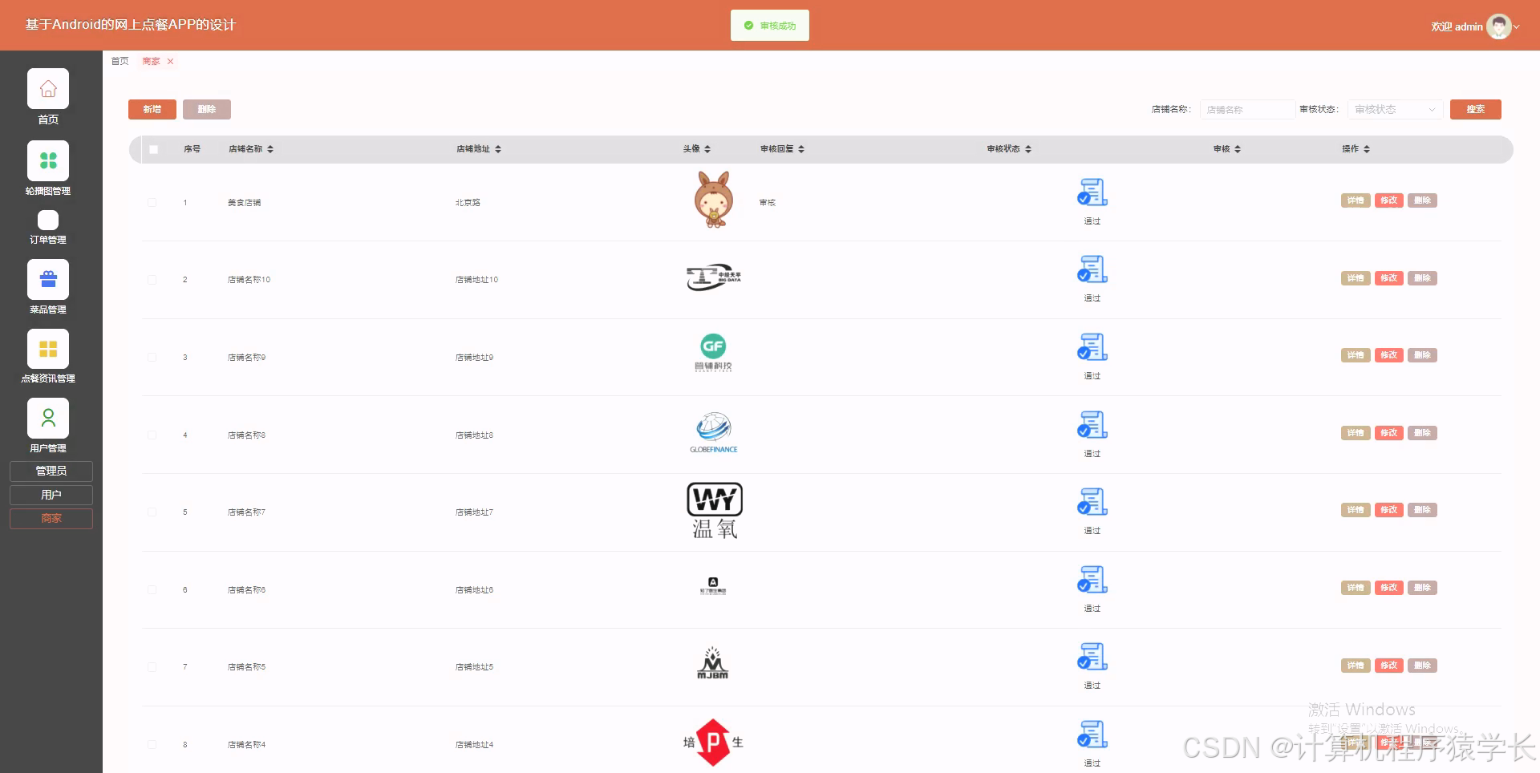This screenshot has height=773, width=1540.
Task: Click 修改 for 店铺名称10 row
Action: [1389, 278]
